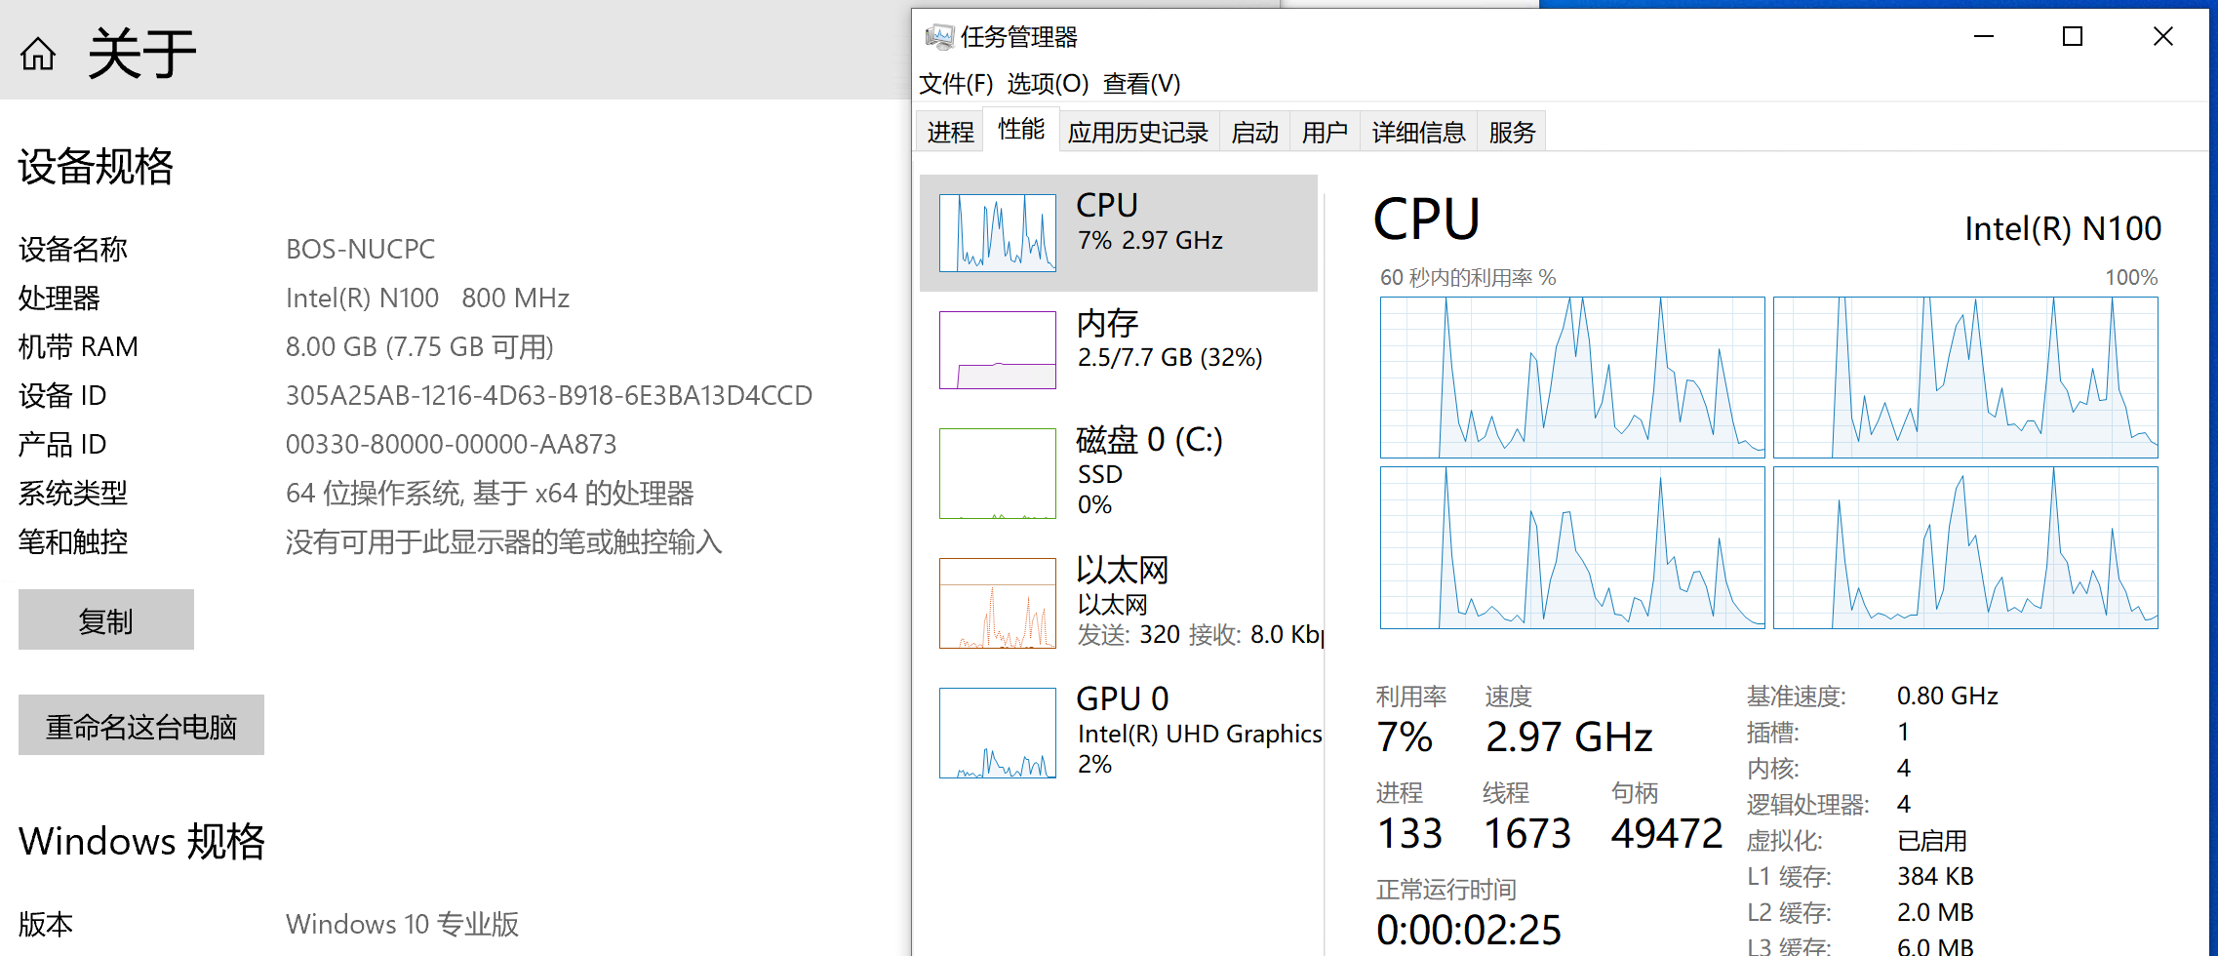Image resolution: width=2218 pixels, height=956 pixels.
Task: Click the 重命名这台电脑 button
Action: (141, 725)
